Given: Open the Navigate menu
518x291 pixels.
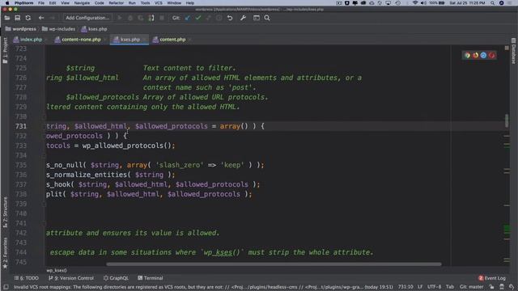Looking at the screenshot, I should click(x=82, y=3).
